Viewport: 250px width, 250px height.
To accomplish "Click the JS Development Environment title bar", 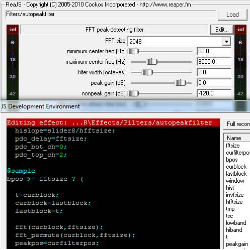I will click(x=125, y=106).
